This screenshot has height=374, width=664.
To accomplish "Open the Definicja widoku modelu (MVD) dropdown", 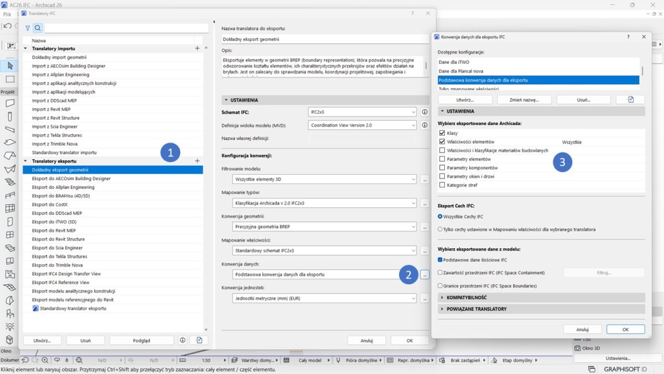I will (362, 125).
